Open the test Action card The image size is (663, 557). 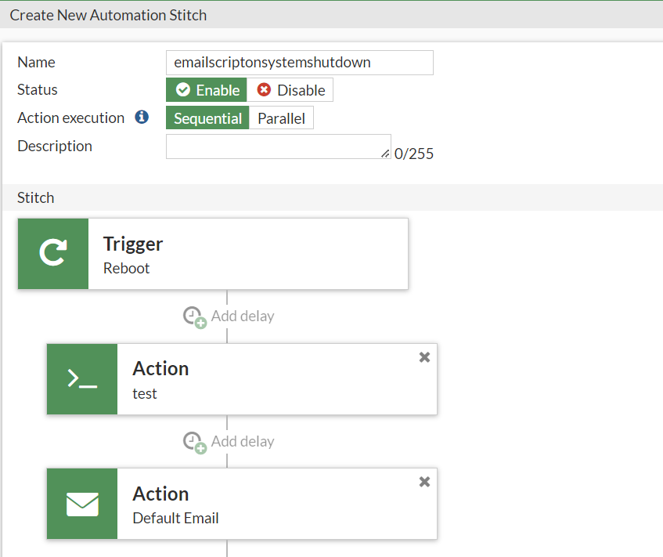pos(266,379)
